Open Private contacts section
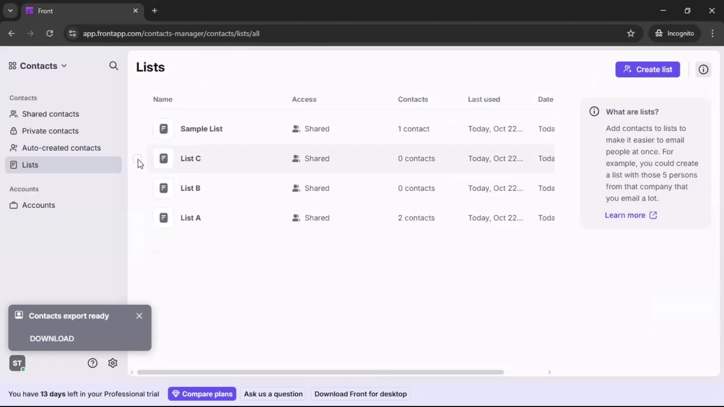Image resolution: width=724 pixels, height=407 pixels. pos(50,131)
